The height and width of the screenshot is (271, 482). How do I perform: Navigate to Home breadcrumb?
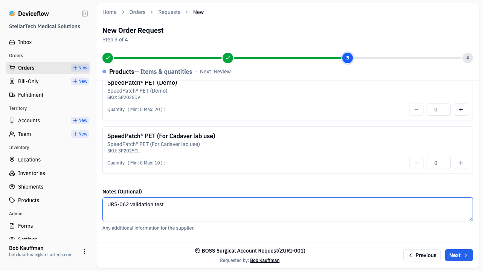110,12
